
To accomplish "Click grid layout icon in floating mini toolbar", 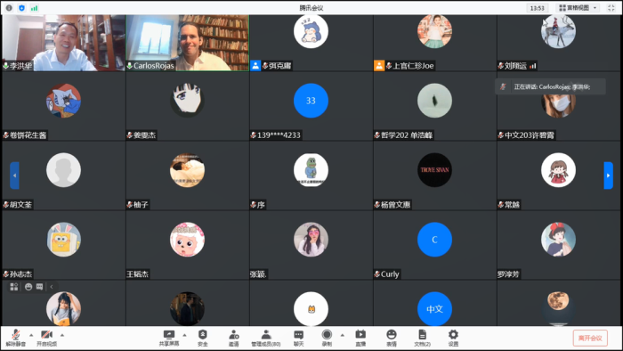I will click(14, 287).
